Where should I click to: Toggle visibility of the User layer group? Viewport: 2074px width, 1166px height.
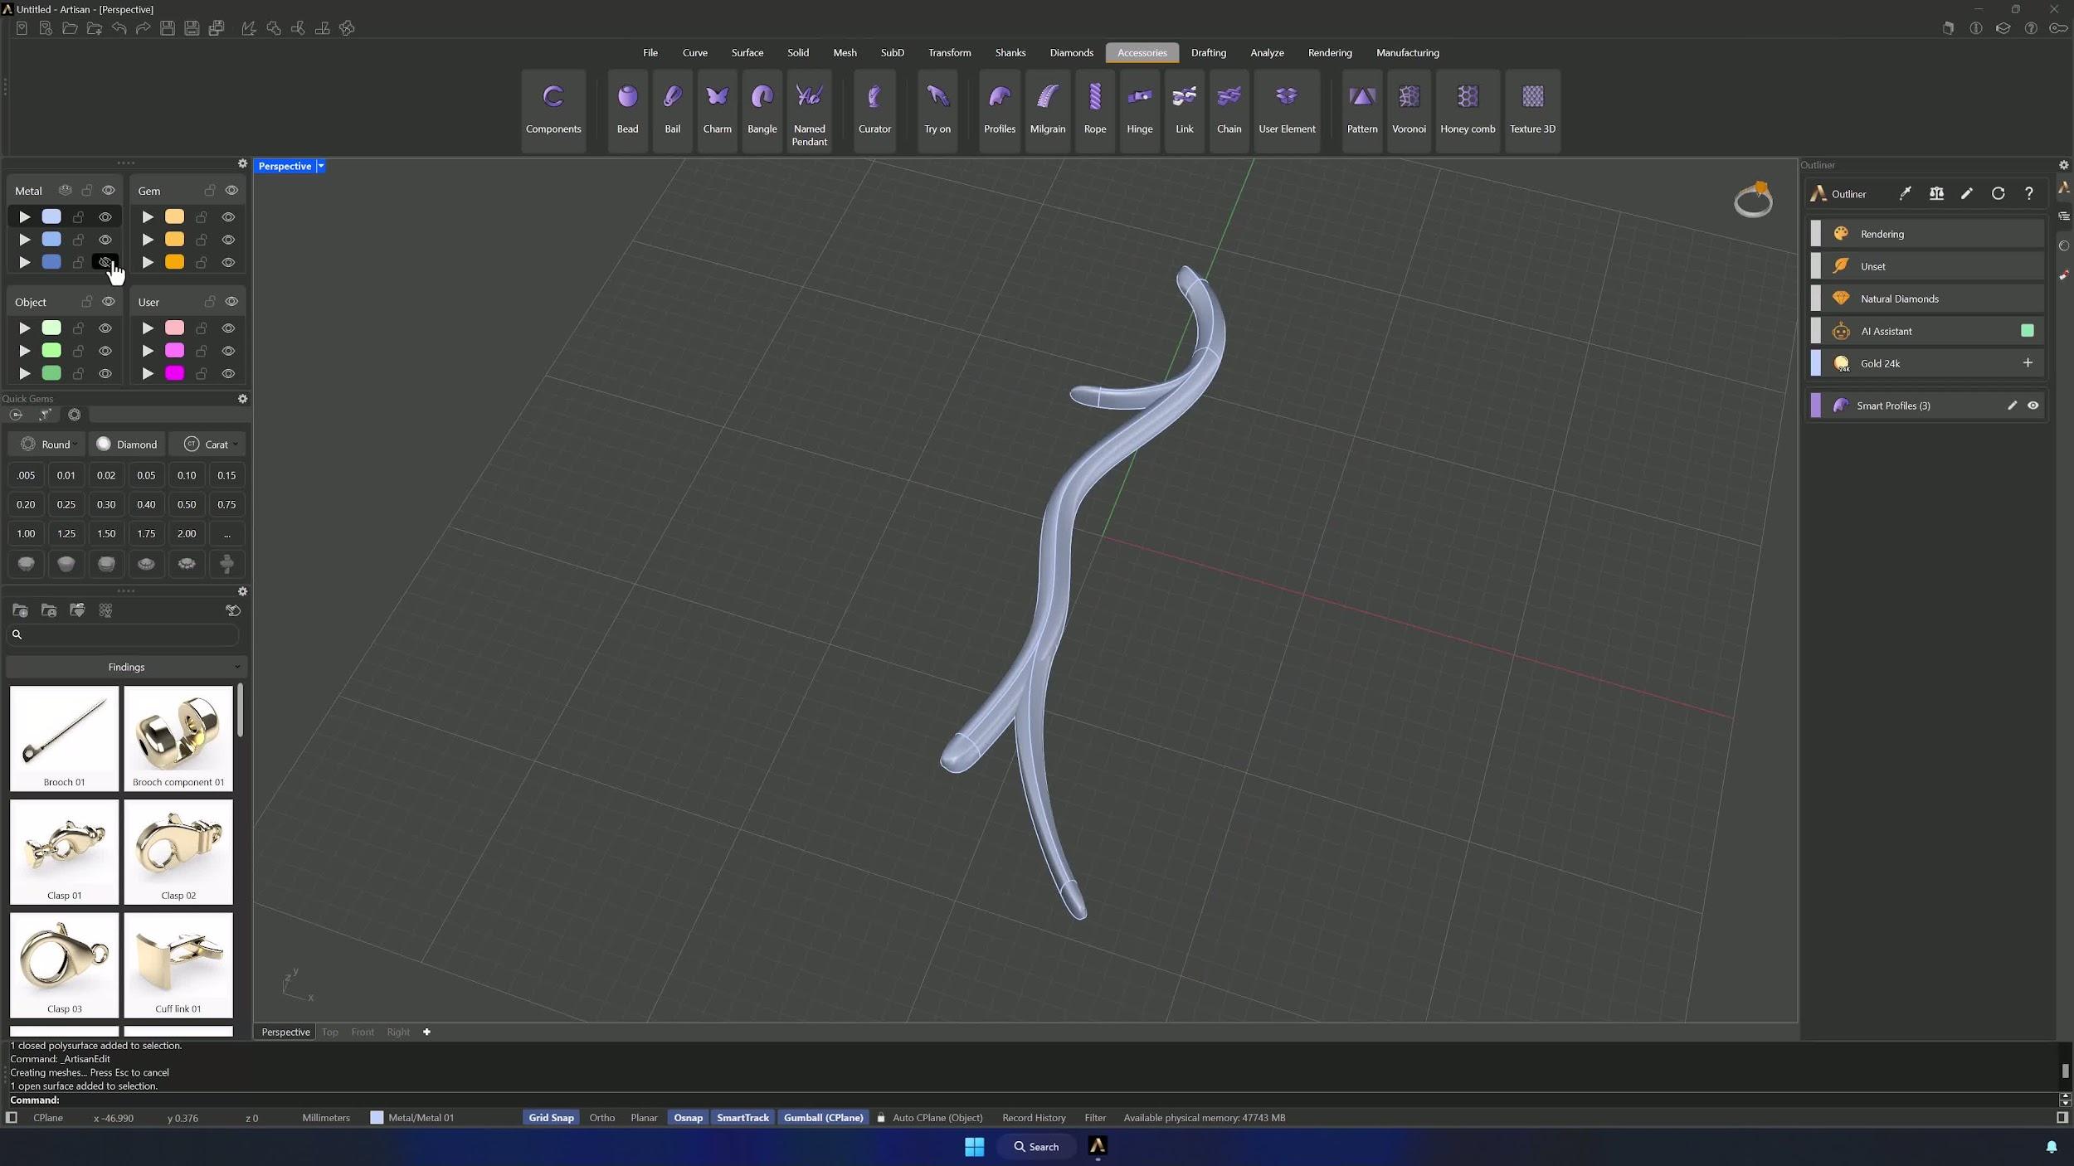tap(231, 302)
